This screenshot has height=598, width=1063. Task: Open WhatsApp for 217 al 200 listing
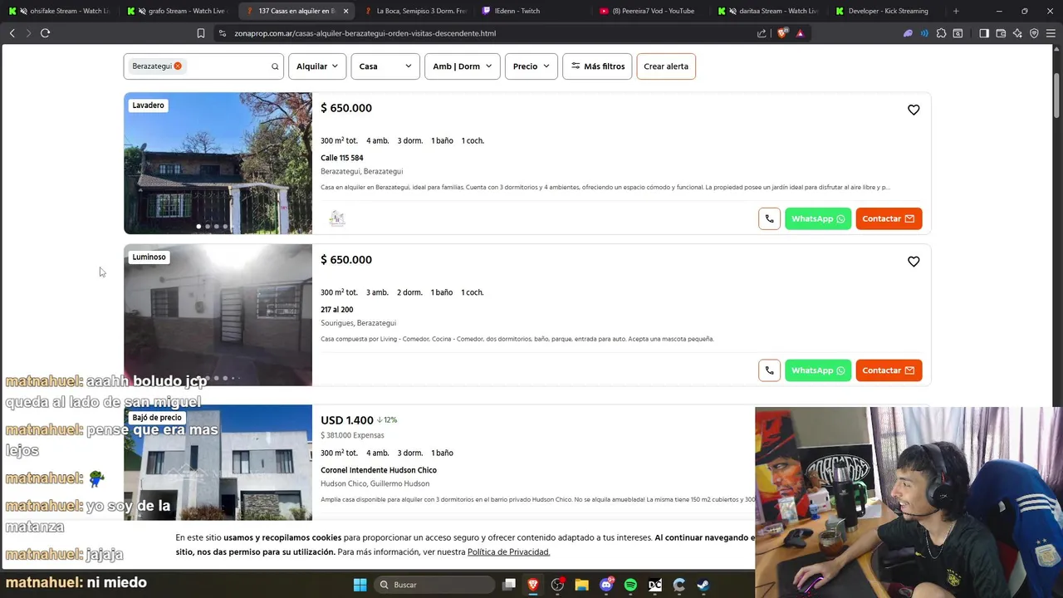pos(818,370)
